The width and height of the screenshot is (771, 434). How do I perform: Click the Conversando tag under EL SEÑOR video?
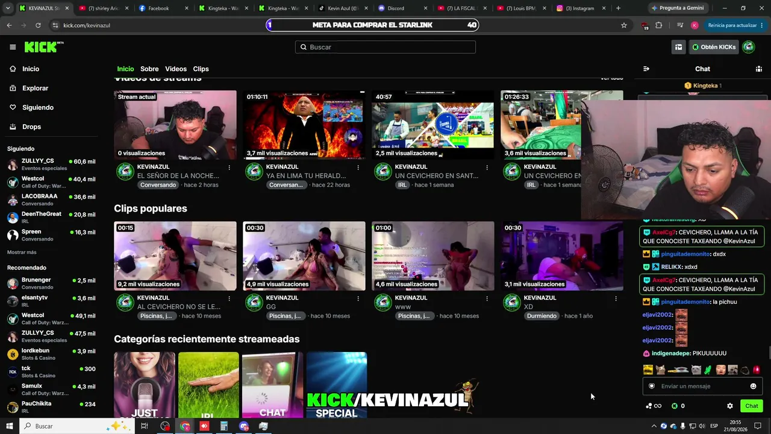point(158,185)
